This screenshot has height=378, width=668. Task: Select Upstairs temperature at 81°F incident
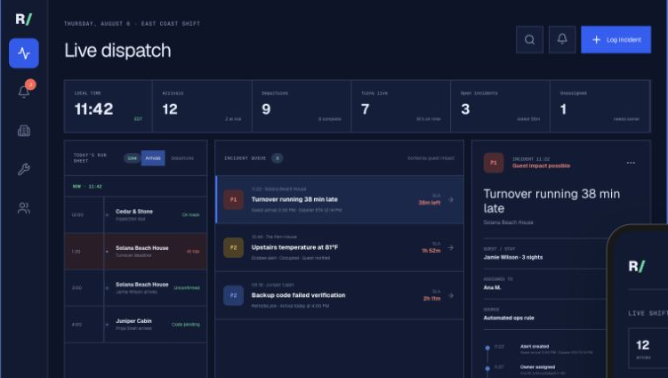pyautogui.click(x=340, y=247)
